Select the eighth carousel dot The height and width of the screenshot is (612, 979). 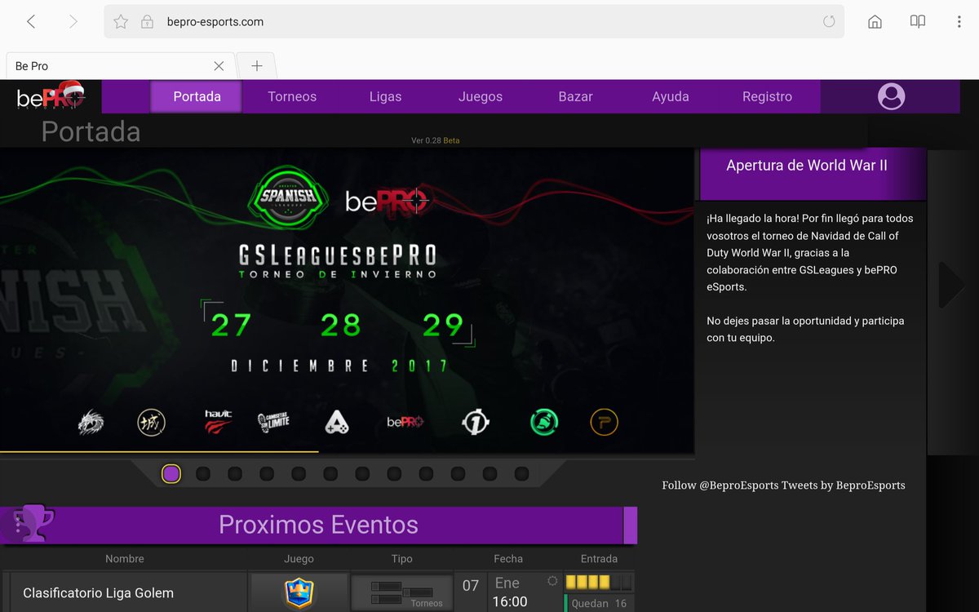click(x=394, y=474)
